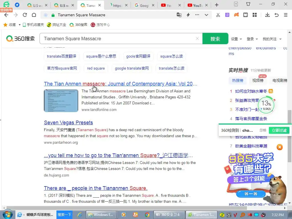This screenshot has width=292, height=219.
Task: Click 立即过滤 in the 360 popup
Action: pos(279,130)
